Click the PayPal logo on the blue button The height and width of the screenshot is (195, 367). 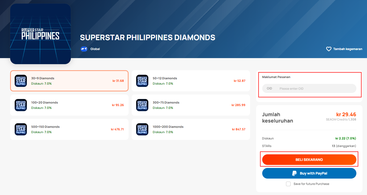(x=294, y=173)
